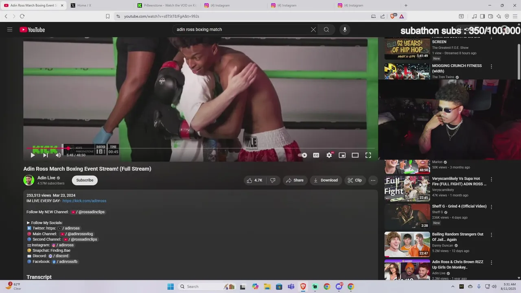The image size is (521, 293).
Task: Mute the video player volume
Action: pyautogui.click(x=58, y=155)
